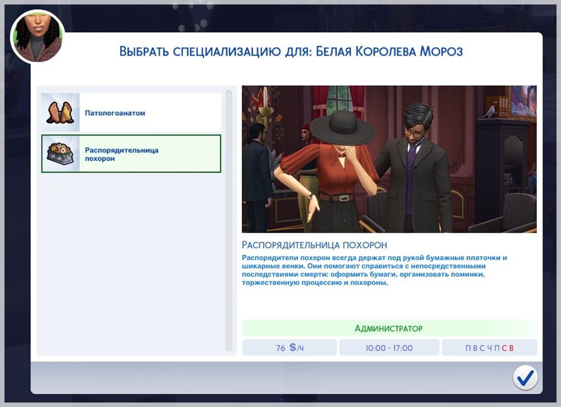
Task: Click the Sim portrait avatar
Action: click(38, 36)
